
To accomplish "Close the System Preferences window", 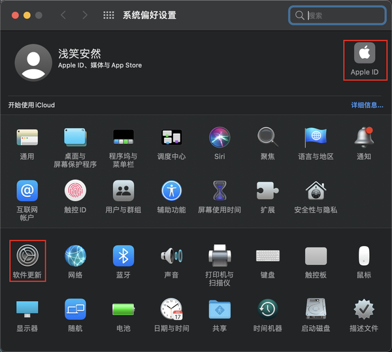I will pos(15,15).
